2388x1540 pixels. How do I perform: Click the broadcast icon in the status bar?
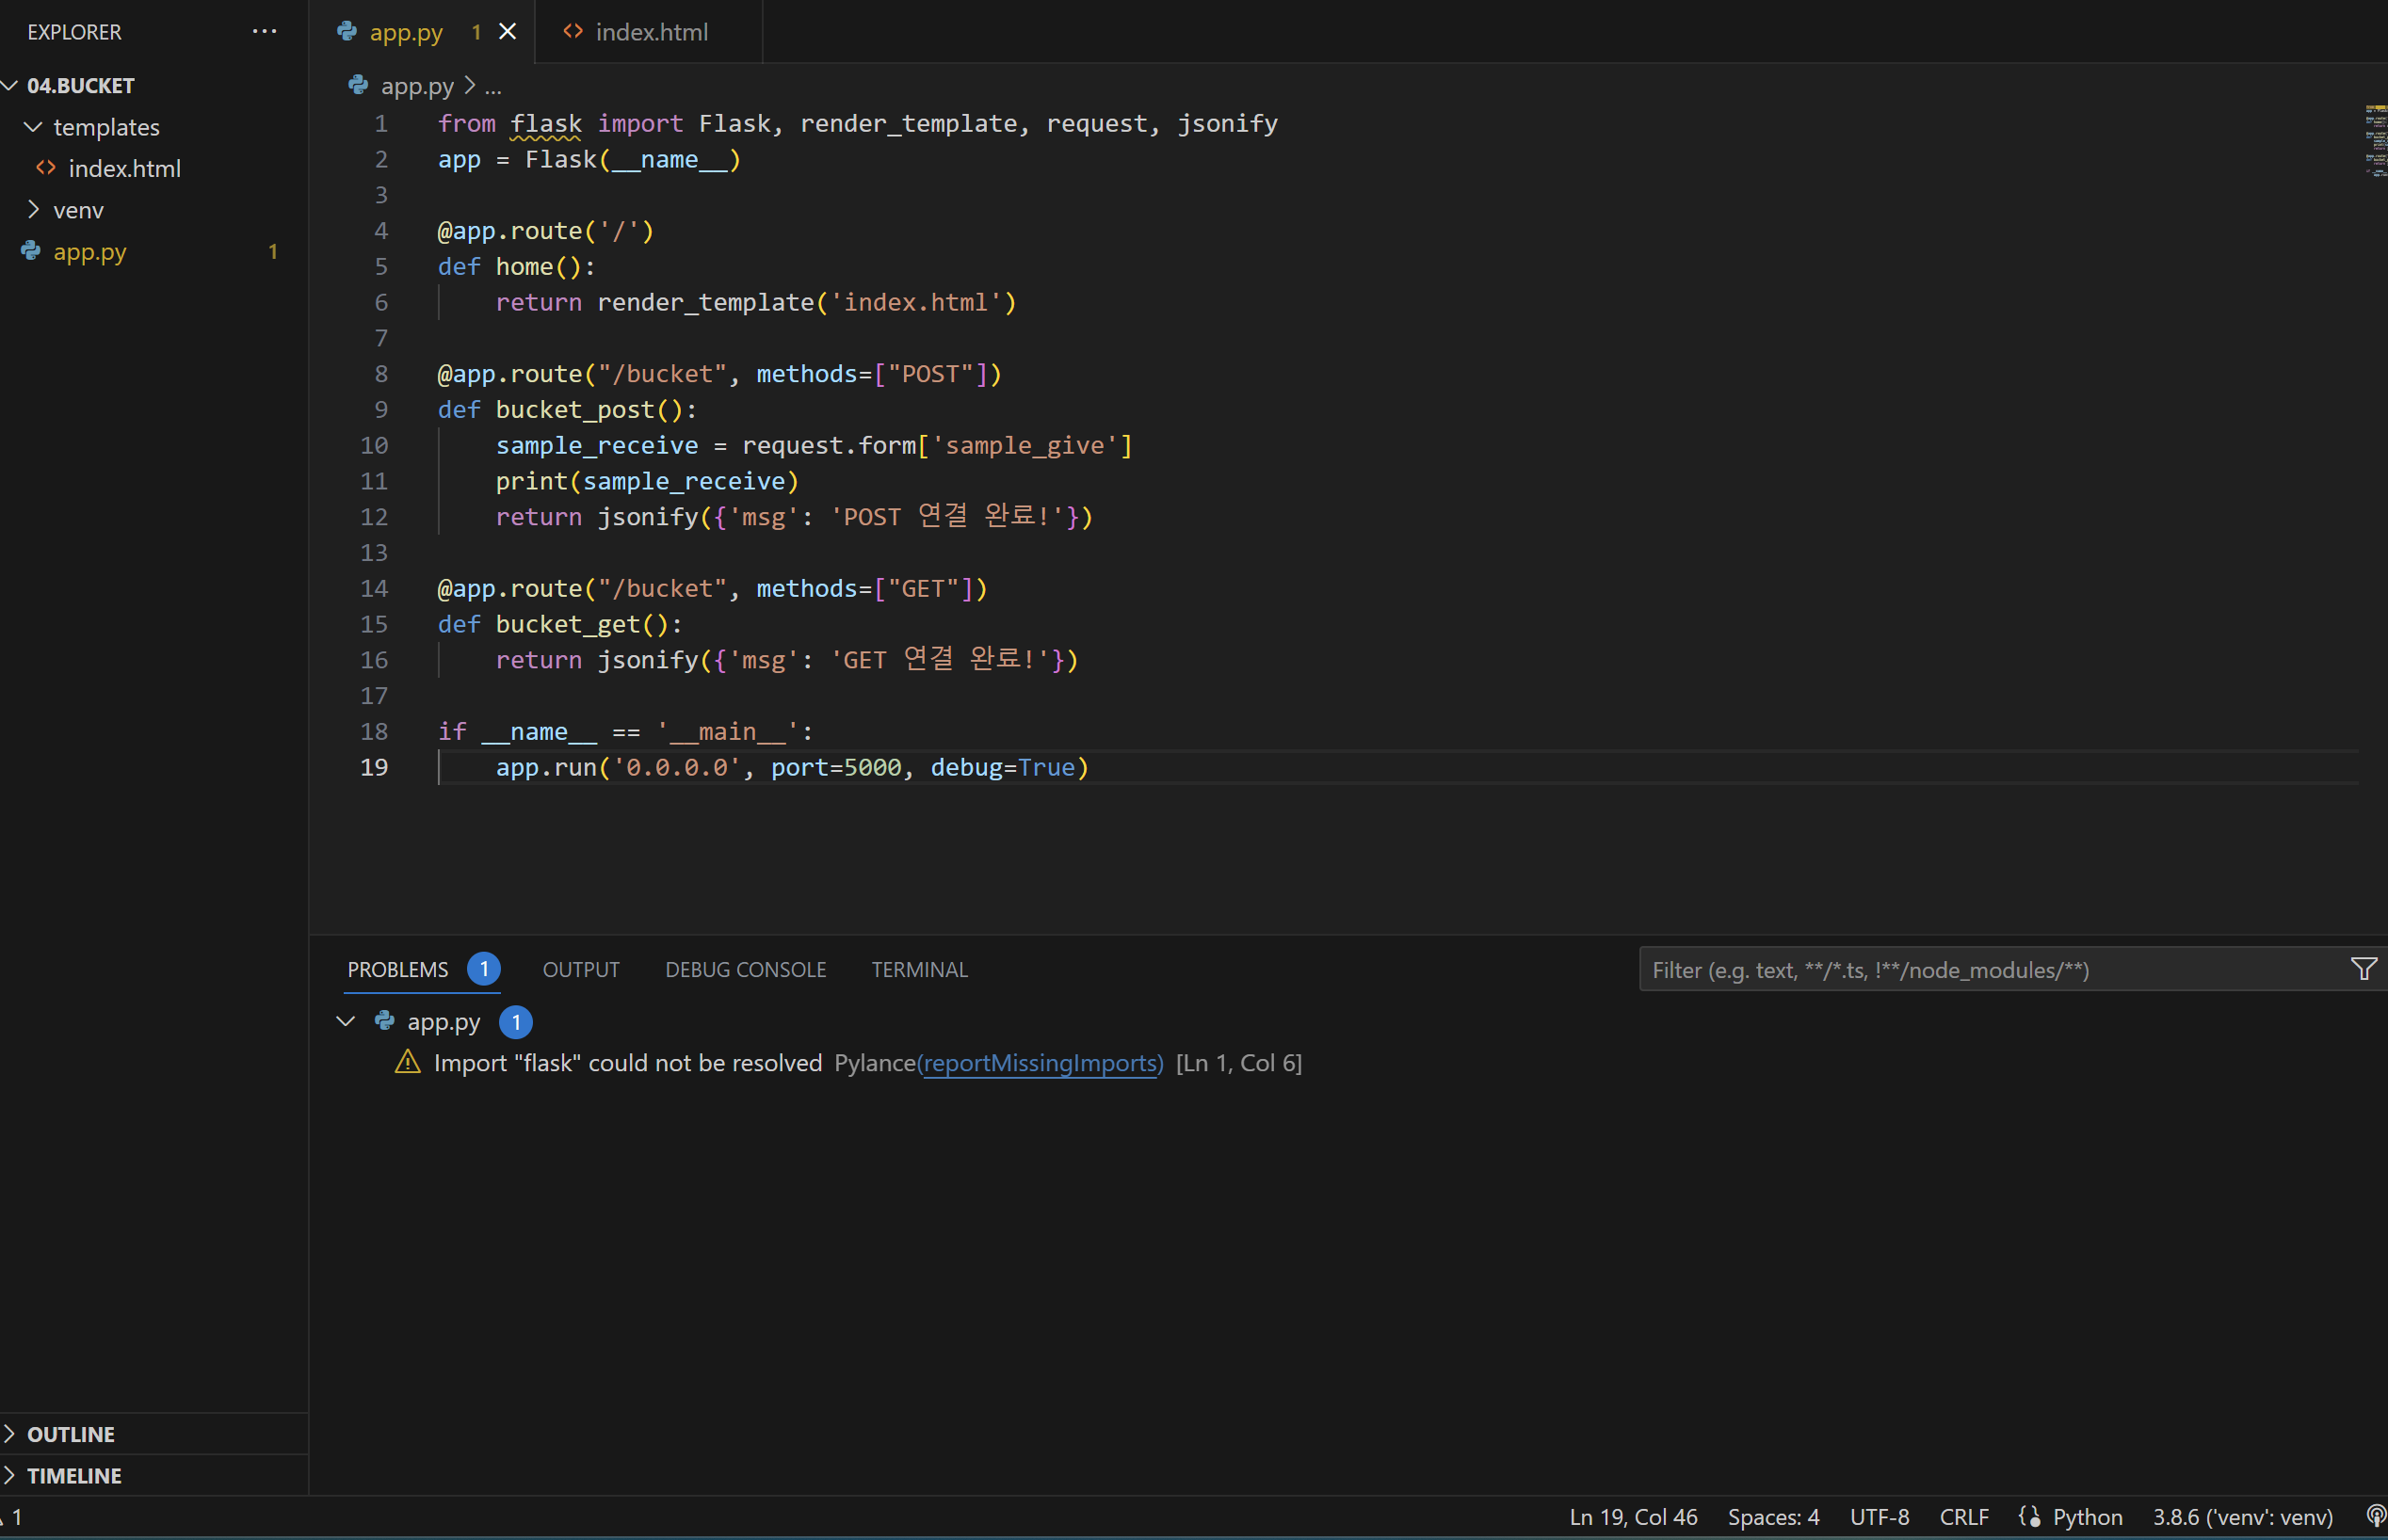pos(2377,1516)
